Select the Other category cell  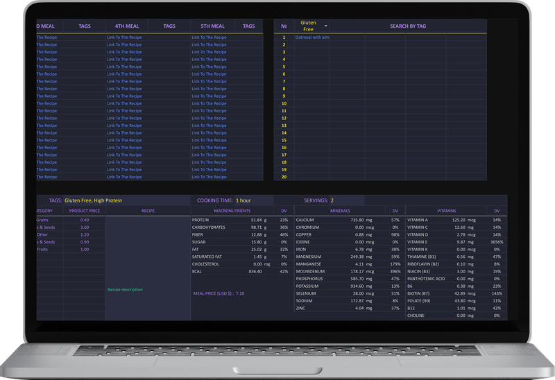(42, 234)
